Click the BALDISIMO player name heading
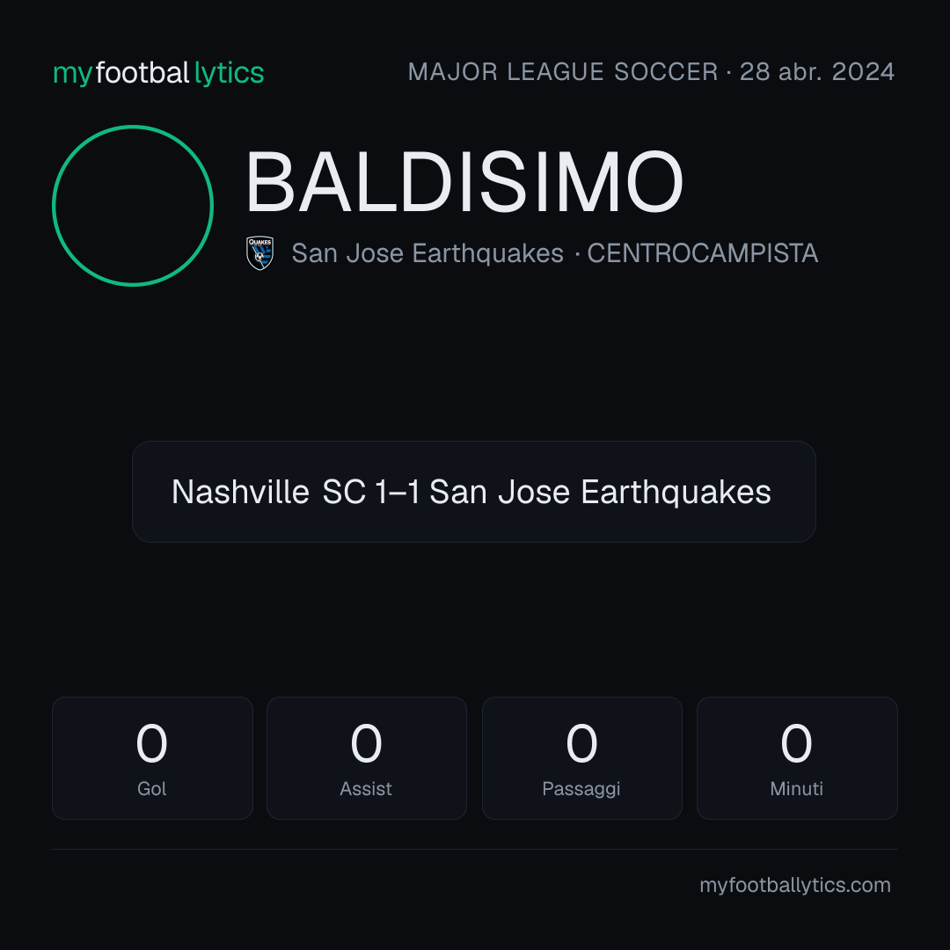 coord(464,182)
